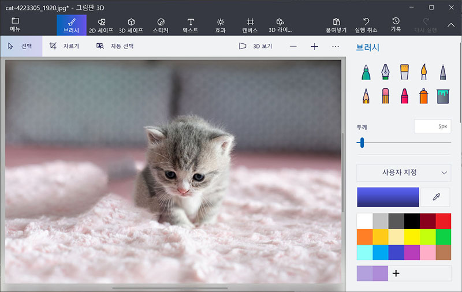This screenshot has width=462, height=292.
Task: Click the thickness slider track
Action: (x=404, y=143)
